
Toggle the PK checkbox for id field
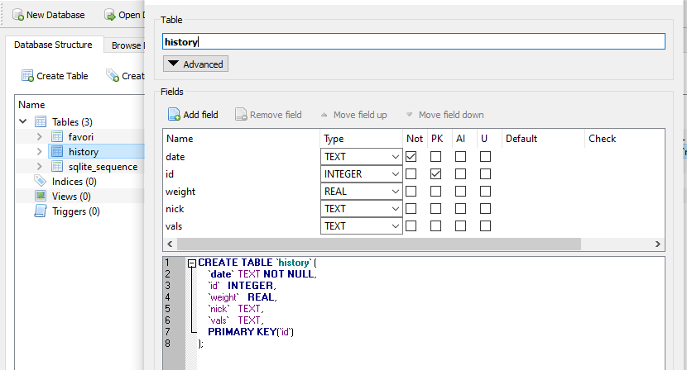pos(435,174)
